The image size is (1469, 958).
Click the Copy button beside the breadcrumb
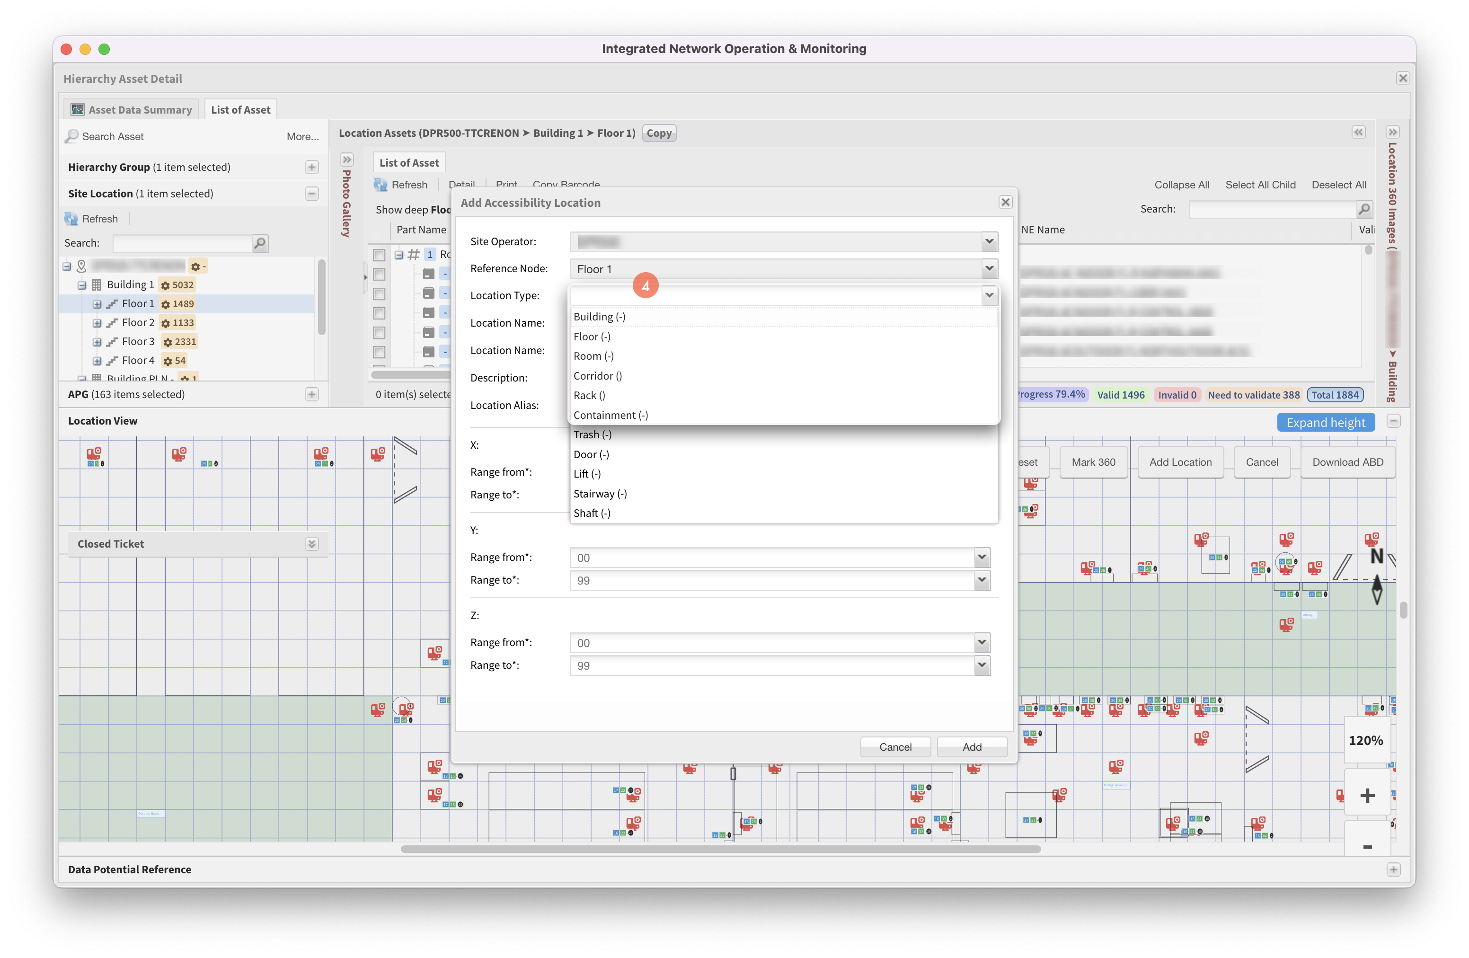659,133
